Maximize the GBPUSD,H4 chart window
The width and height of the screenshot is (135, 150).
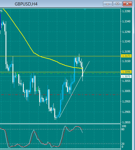pos(118,4)
